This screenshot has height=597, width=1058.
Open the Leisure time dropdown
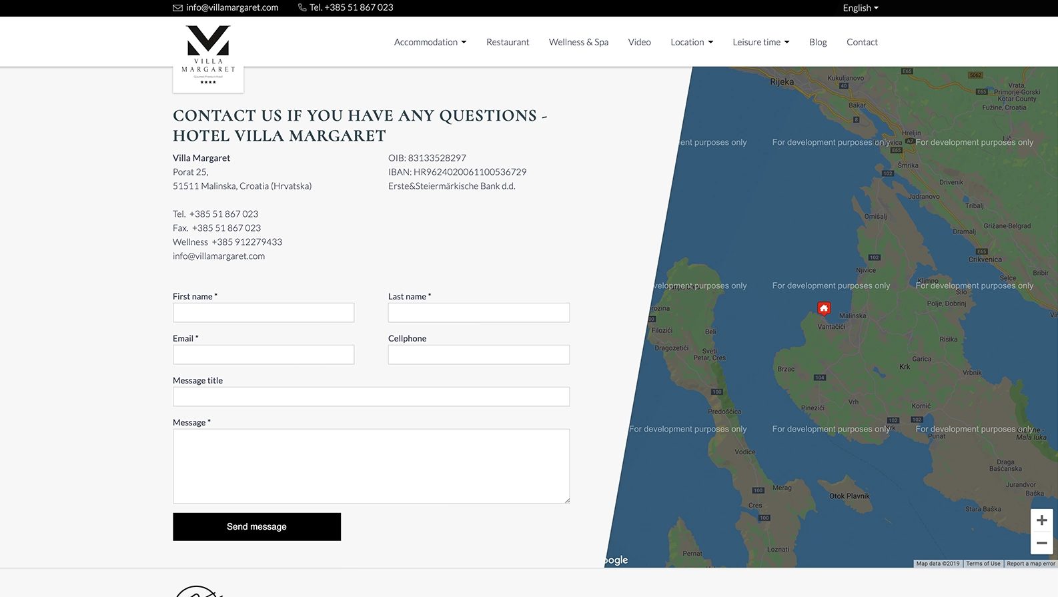pyautogui.click(x=760, y=42)
